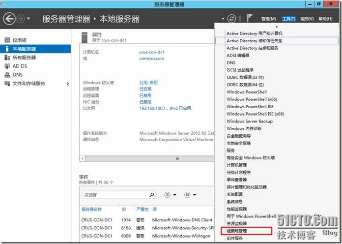
Task: Select event row with ID 6006
Action: [147, 236]
